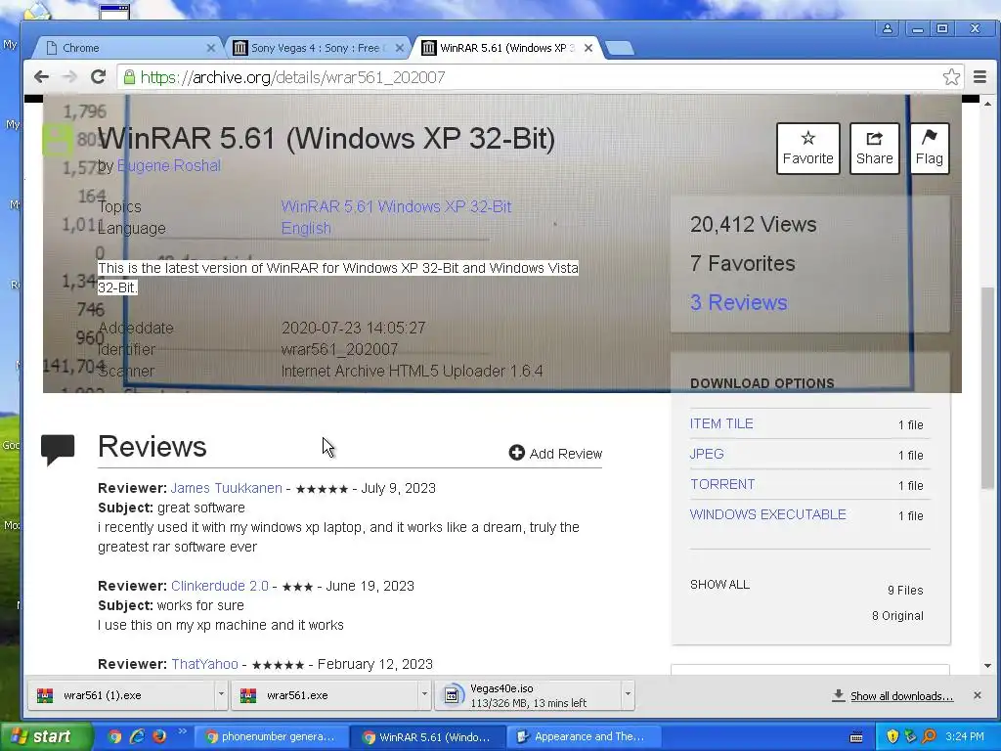Close the Sony Vegas 4 tab
The height and width of the screenshot is (751, 1001).
click(x=400, y=48)
